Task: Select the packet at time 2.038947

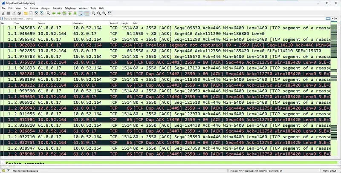Action: coord(165,148)
